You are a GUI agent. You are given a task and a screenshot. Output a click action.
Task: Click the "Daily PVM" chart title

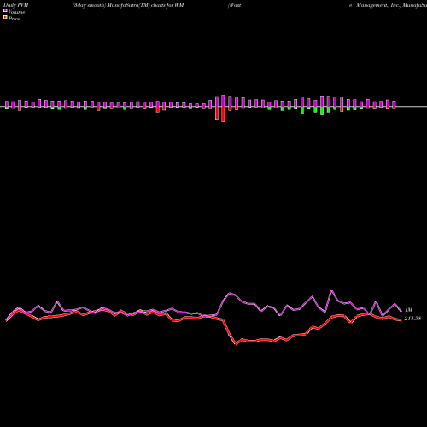16,5
